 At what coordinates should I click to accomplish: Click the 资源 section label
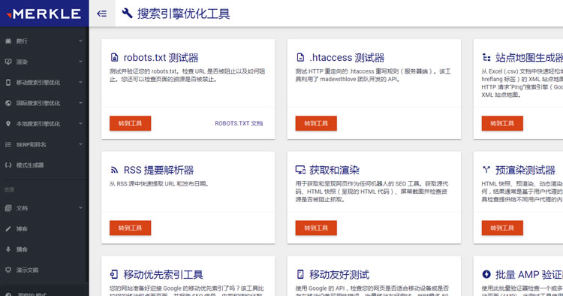9,189
